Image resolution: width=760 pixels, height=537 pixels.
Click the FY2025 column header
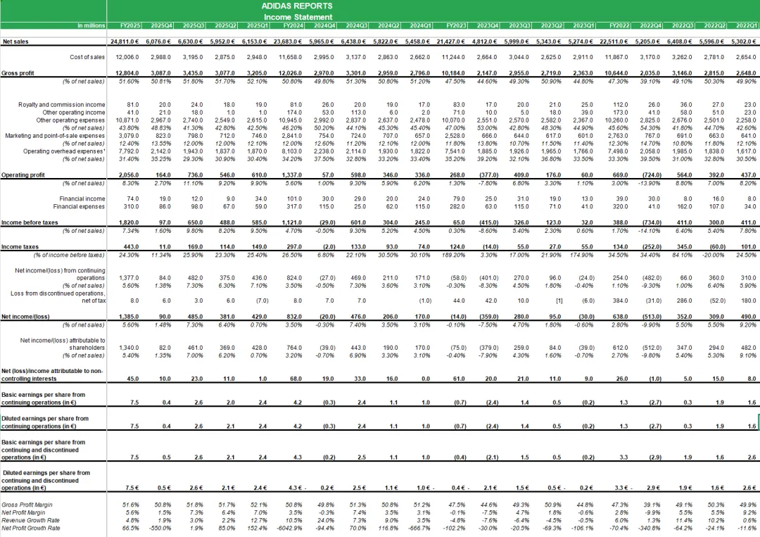[130, 25]
